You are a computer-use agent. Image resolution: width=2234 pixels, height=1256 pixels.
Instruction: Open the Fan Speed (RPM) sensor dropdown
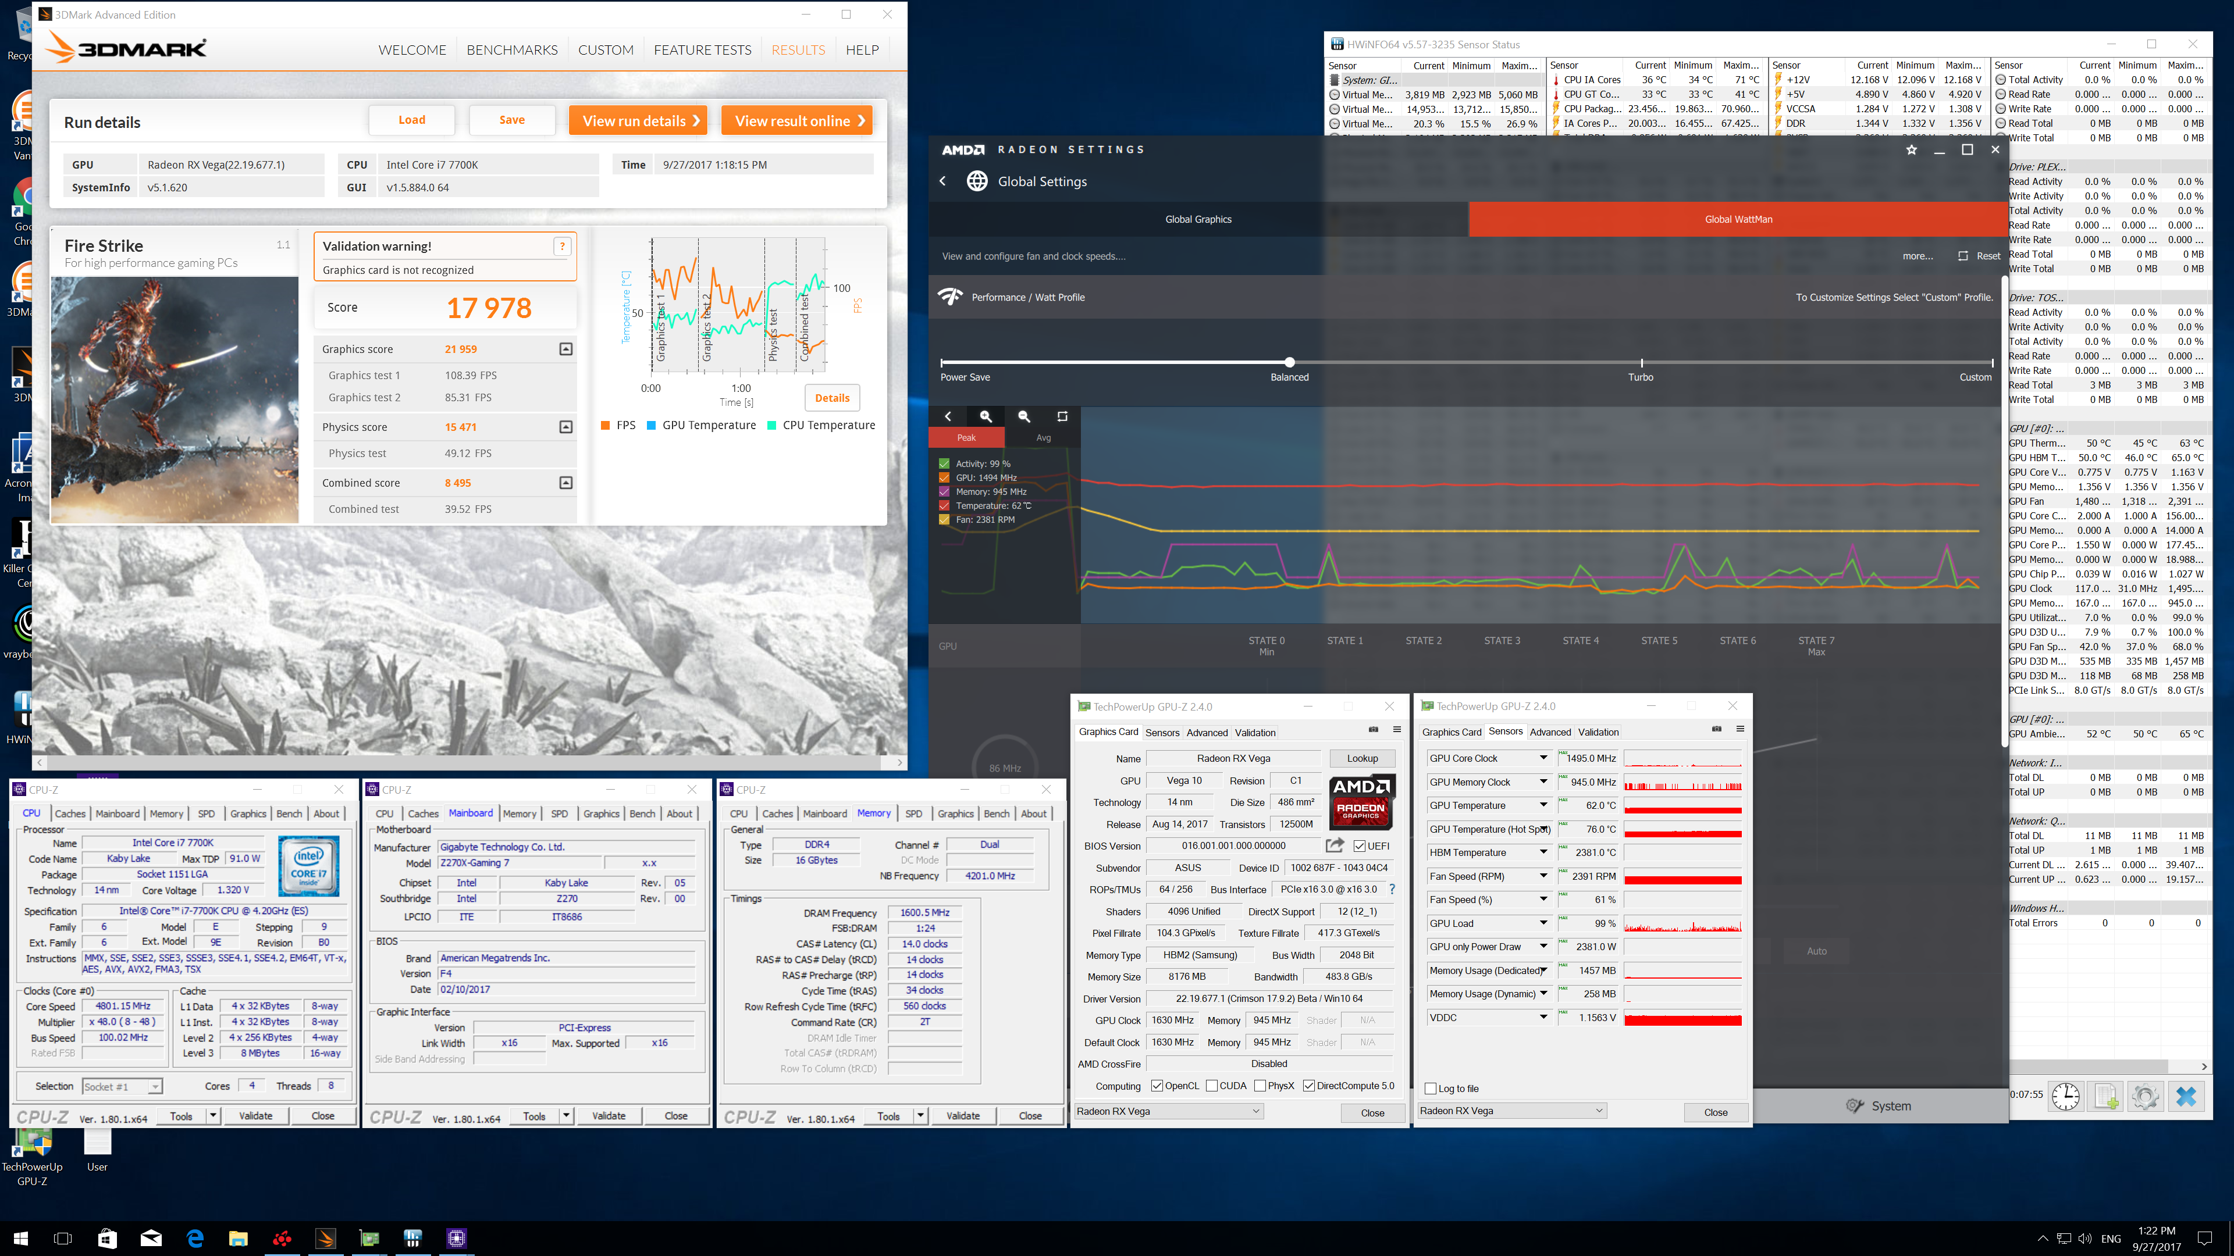[x=1543, y=876]
